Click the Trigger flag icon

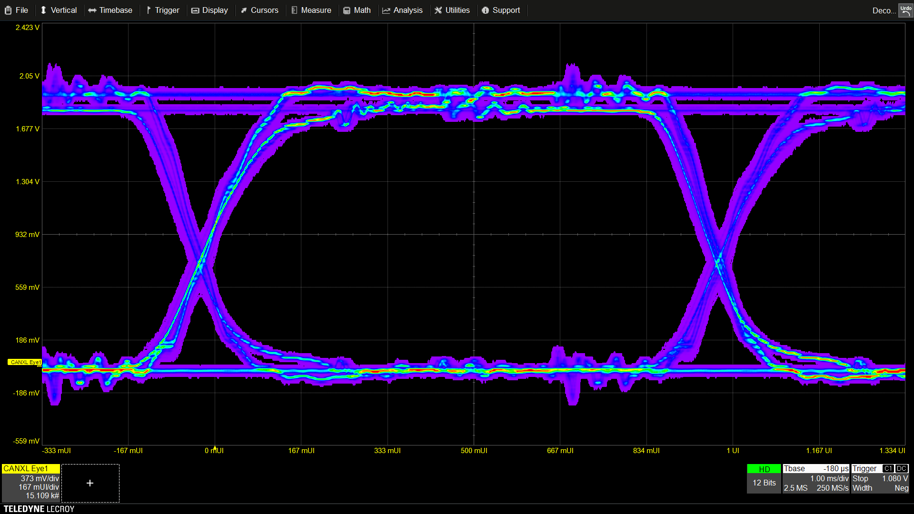point(149,10)
